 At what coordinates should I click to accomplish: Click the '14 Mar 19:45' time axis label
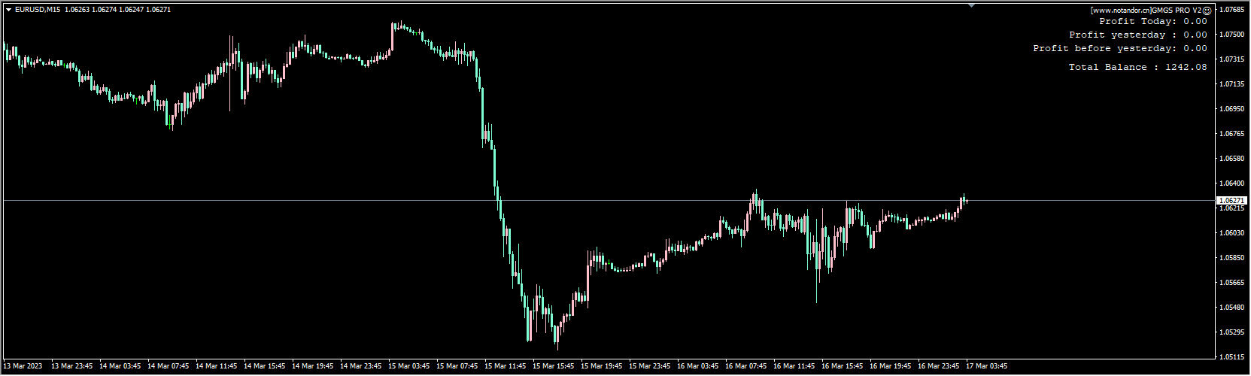(x=313, y=367)
